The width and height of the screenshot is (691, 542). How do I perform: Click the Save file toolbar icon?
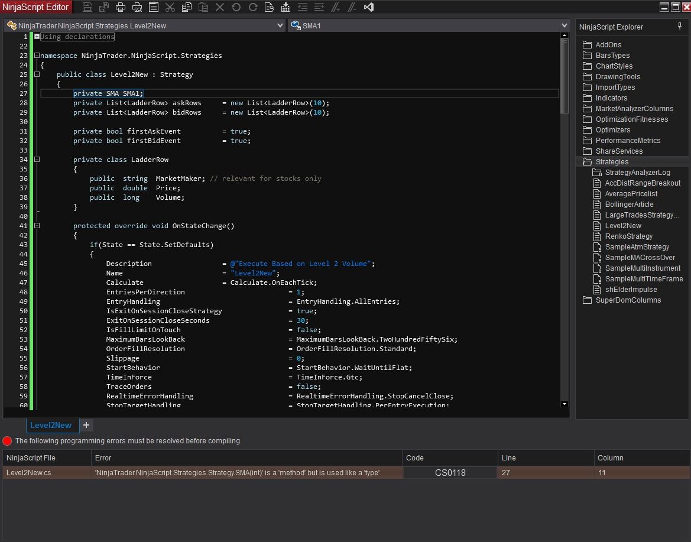click(87, 7)
